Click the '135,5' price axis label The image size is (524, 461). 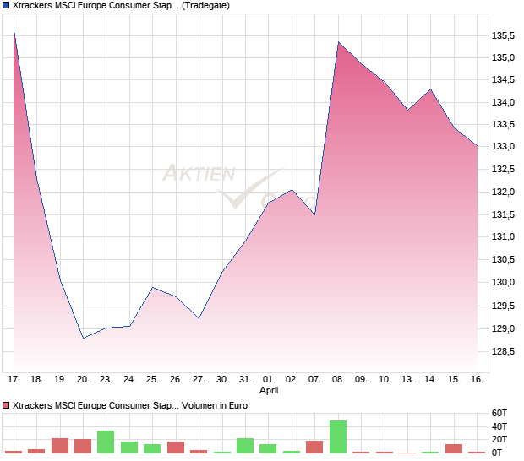503,35
